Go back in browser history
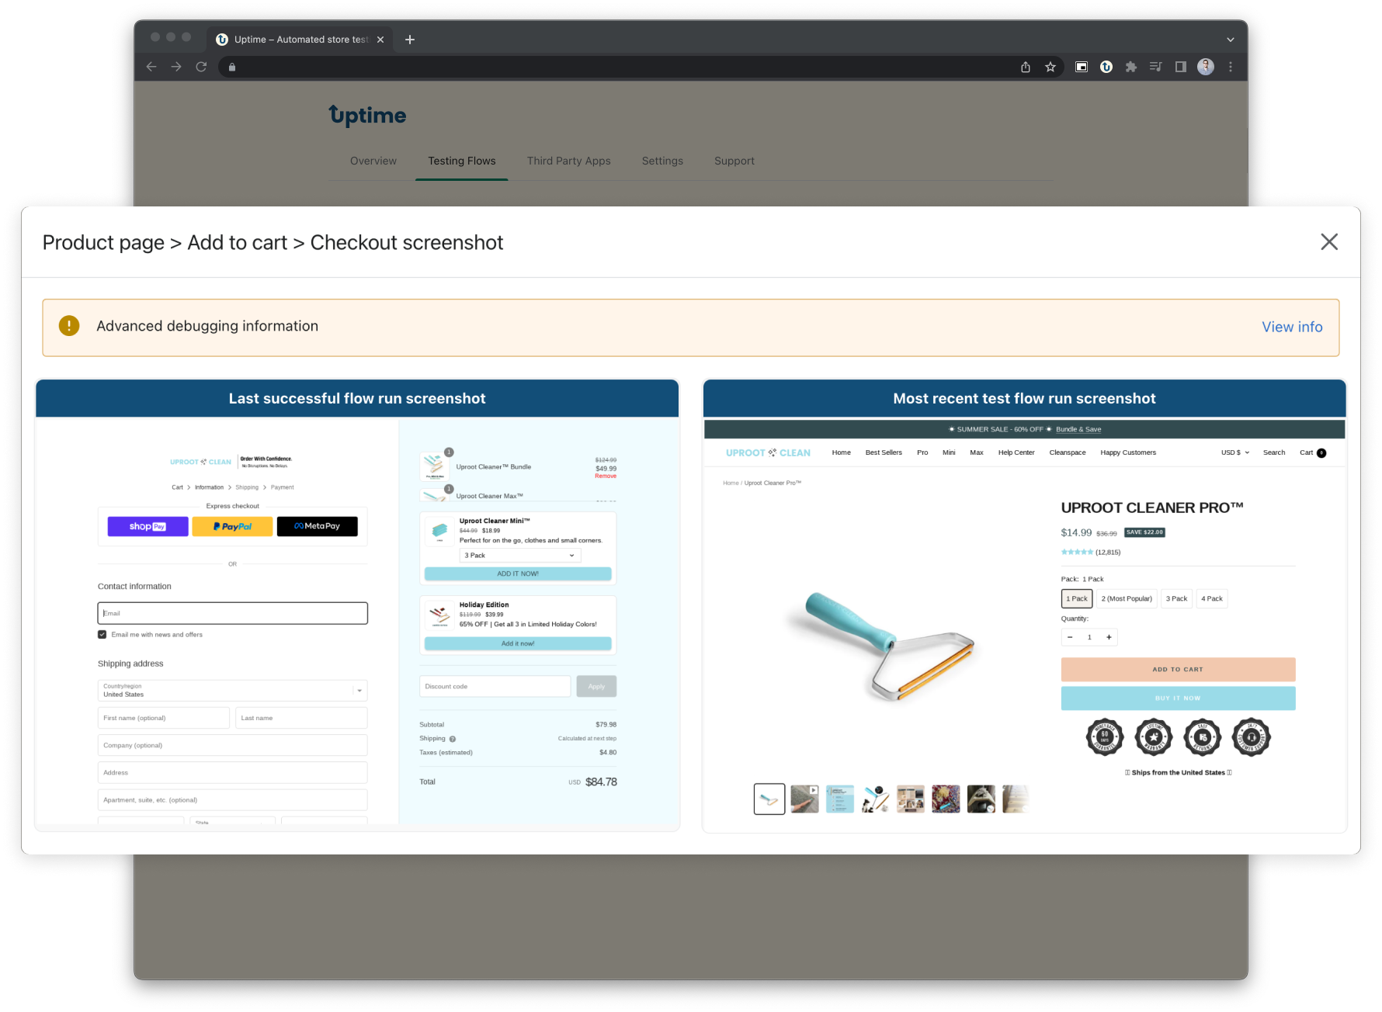 click(x=151, y=67)
